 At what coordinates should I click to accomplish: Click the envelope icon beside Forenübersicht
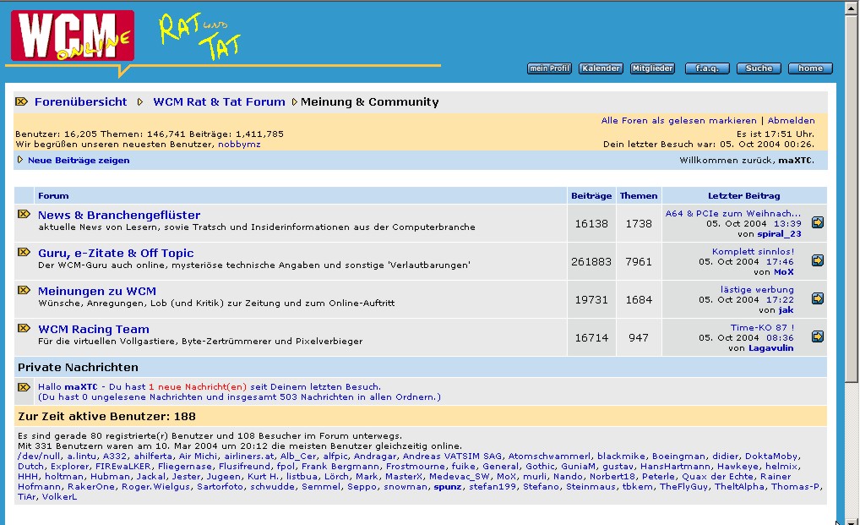coord(21,101)
